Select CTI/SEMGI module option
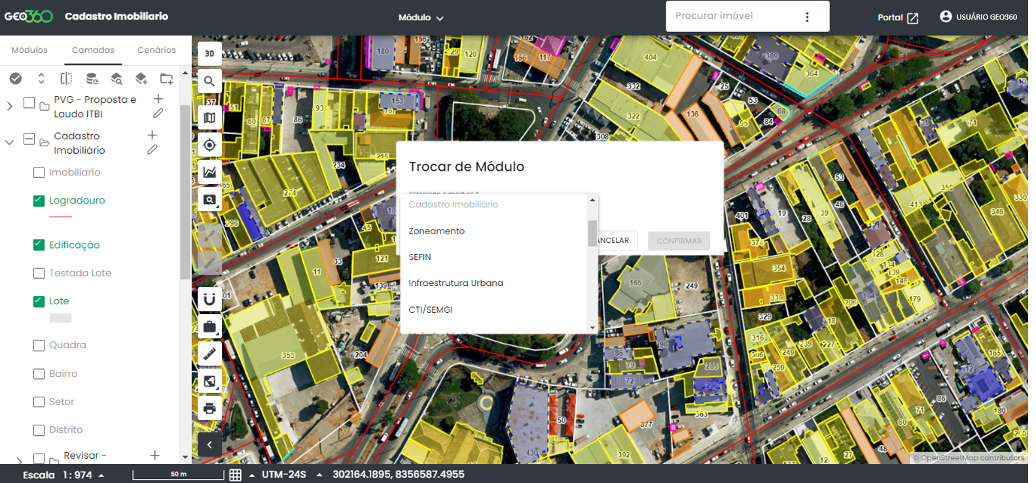 [494, 310]
